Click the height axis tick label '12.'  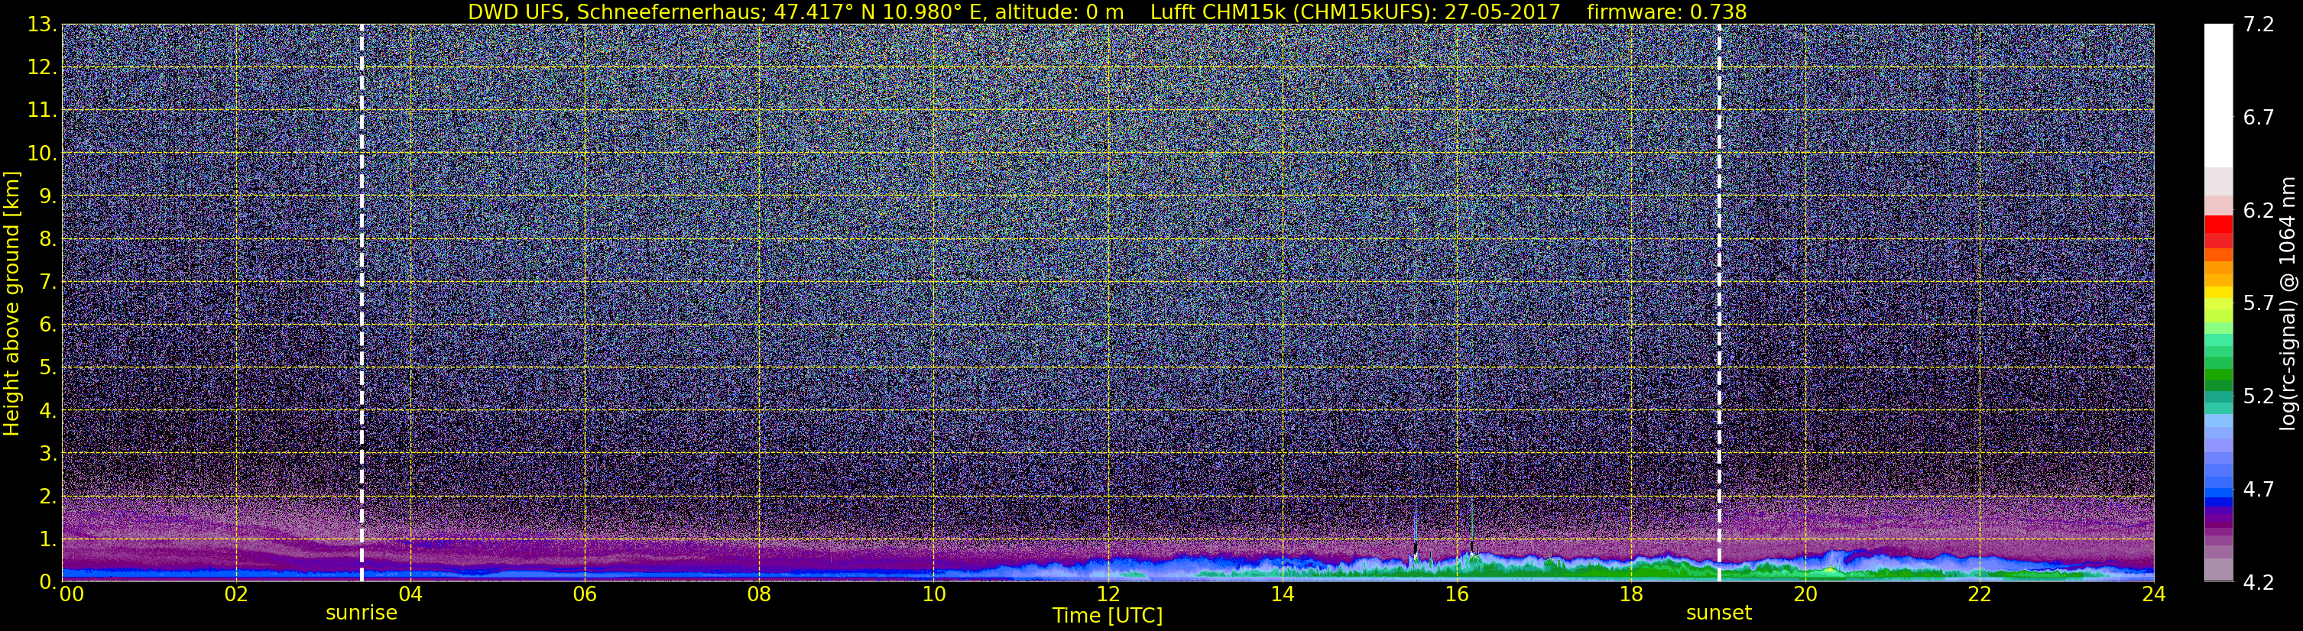[x=42, y=68]
